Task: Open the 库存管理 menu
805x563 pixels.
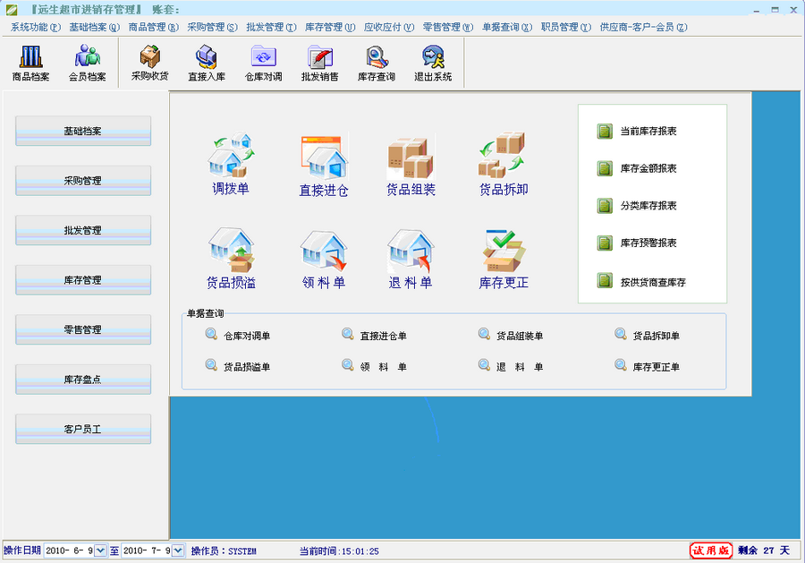Action: click(327, 27)
